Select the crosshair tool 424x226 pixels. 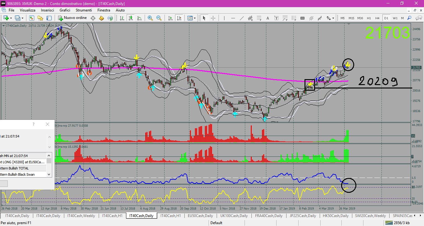click(213, 18)
